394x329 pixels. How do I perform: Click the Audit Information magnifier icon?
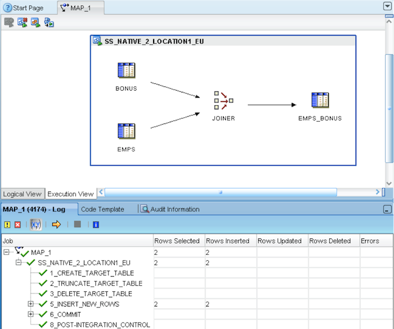[145, 209]
